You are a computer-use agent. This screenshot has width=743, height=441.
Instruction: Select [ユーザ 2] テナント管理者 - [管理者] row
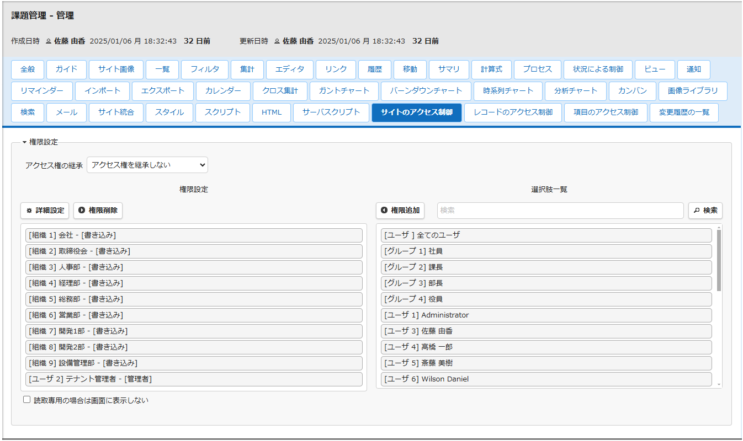(194, 379)
